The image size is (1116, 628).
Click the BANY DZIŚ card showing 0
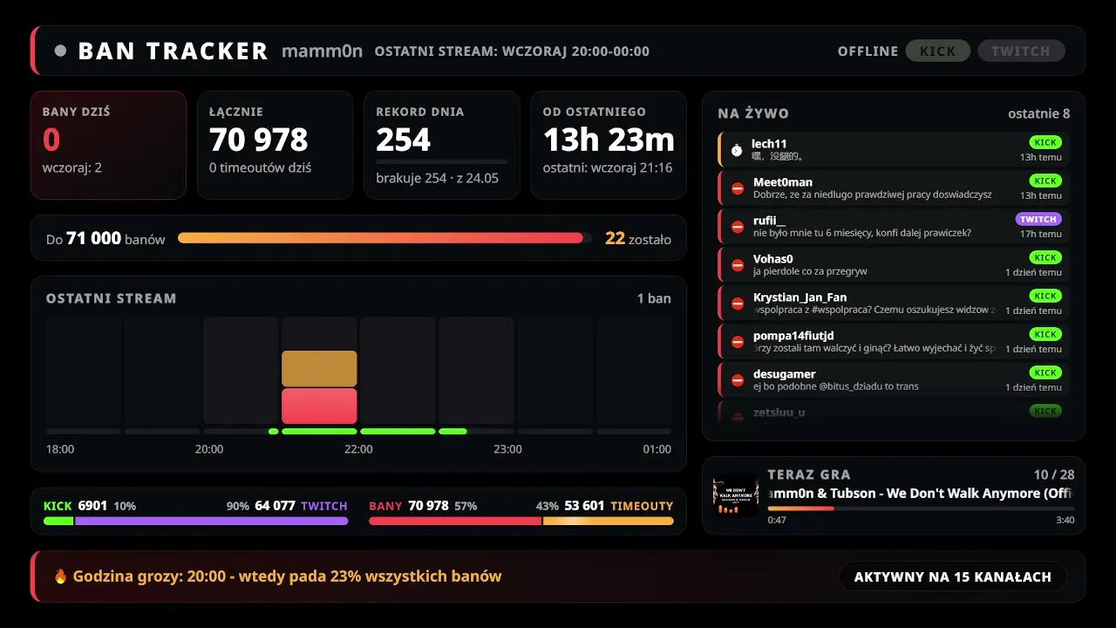click(x=108, y=145)
